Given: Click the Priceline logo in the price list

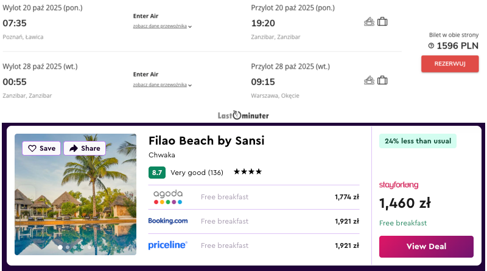Looking at the screenshot, I should click(x=168, y=245).
